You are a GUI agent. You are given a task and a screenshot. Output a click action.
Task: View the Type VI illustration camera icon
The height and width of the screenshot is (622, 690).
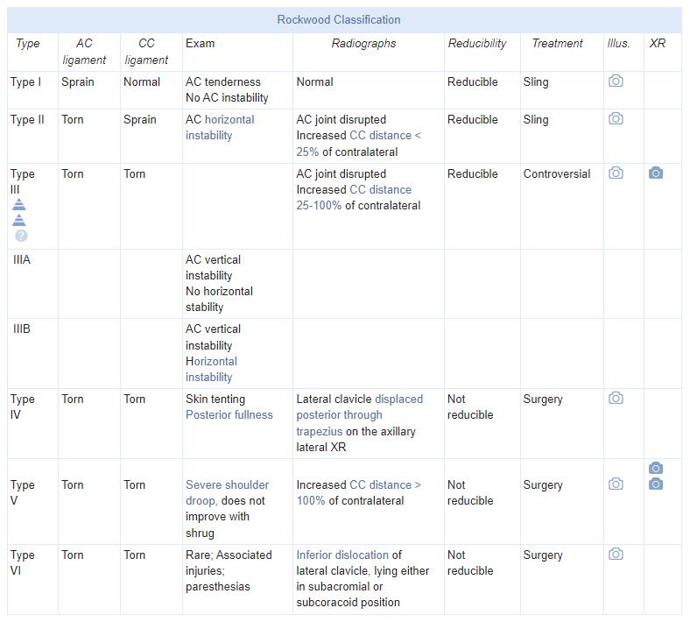(616, 555)
